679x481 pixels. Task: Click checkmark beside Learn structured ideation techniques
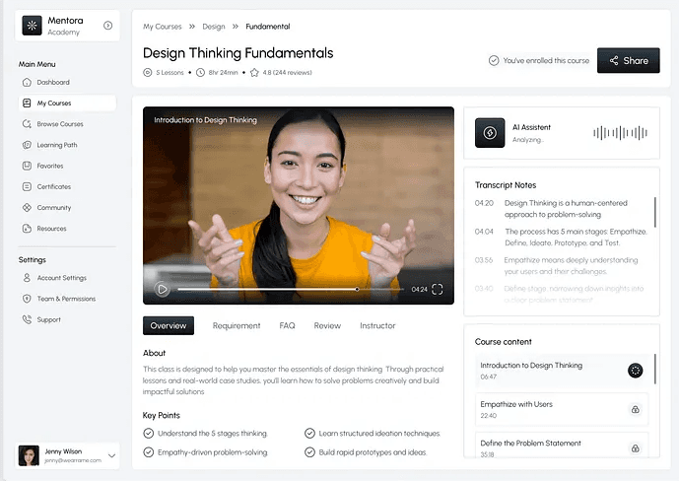point(309,434)
